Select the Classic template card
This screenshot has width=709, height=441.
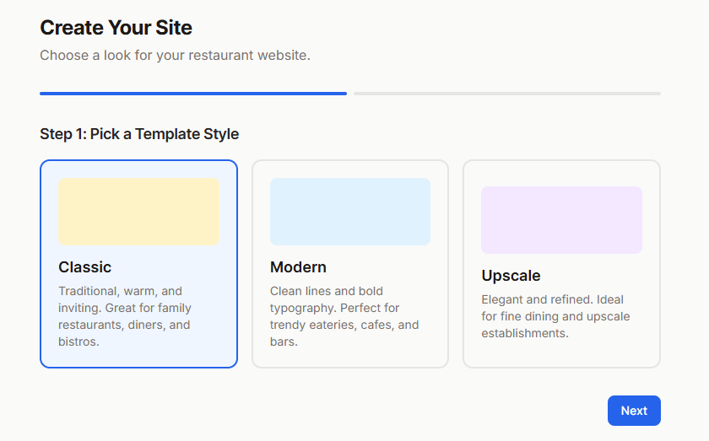(x=138, y=264)
